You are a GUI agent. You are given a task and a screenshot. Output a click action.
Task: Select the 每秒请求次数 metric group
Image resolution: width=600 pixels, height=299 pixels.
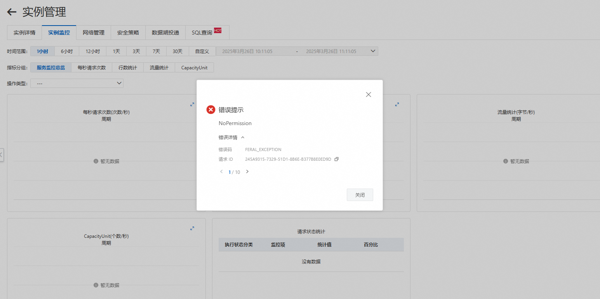coord(92,67)
